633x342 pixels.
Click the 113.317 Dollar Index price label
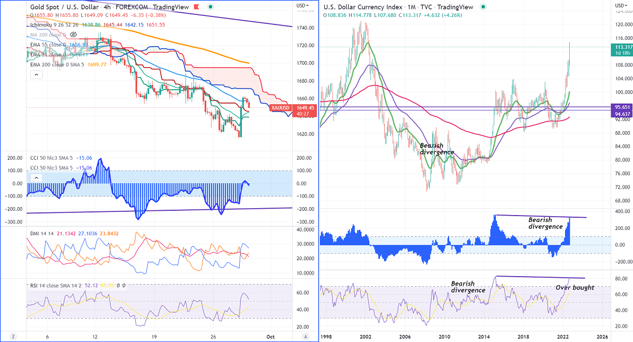623,47
